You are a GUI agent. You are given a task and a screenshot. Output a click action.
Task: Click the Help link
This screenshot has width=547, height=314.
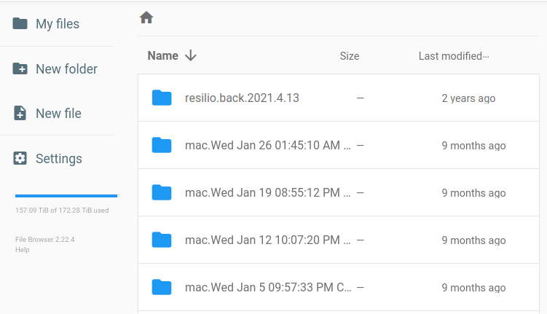(x=23, y=250)
